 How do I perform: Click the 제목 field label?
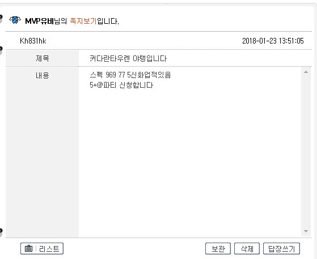point(43,58)
